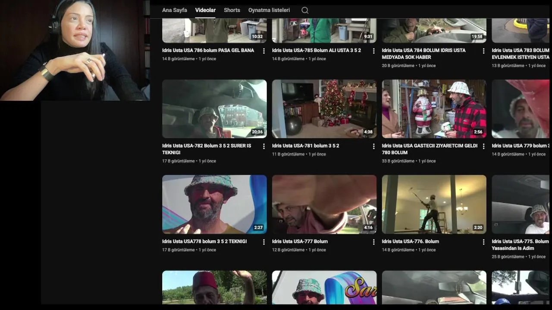Viewport: 552px width, 310px height.
Task: Open video title USA-785 Bolum ALI USTA 3 5 2
Action: (x=317, y=50)
